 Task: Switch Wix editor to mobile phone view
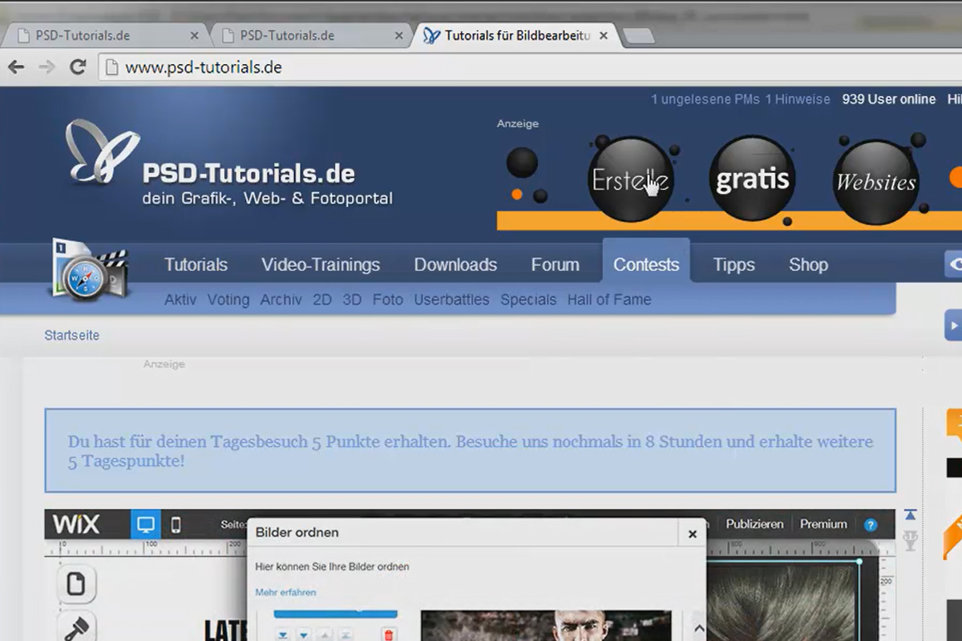click(176, 525)
